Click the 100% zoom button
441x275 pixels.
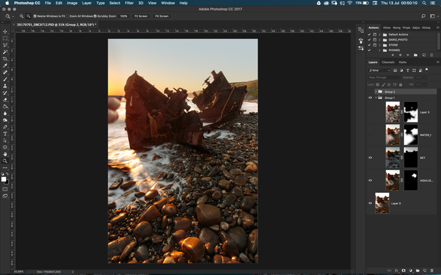[x=123, y=16]
